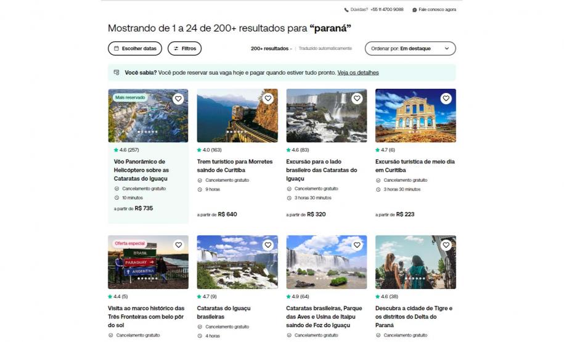The image size is (564, 342).
Task: Click the Excursão turística de meio dia title
Action: [415, 166]
